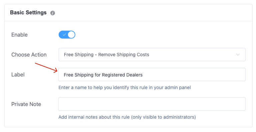Screen dimensions: 256x132
Task: Click the internal notes hint under Private Note
Action: [x=127, y=117]
